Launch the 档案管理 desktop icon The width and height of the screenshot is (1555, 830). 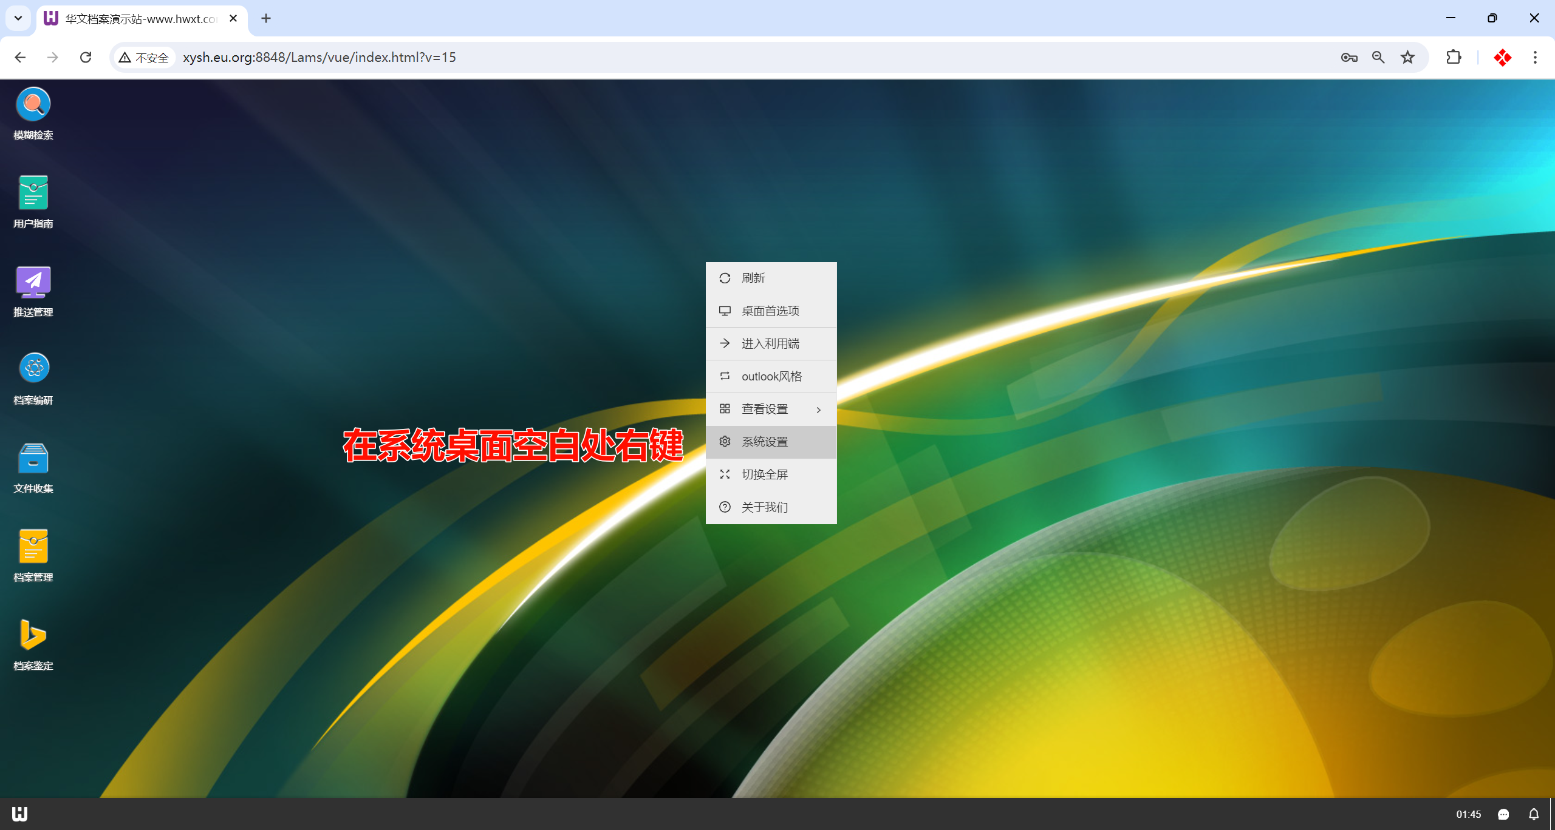[x=33, y=547]
